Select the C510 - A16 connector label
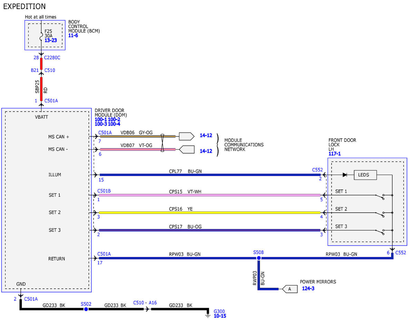 click(145, 302)
